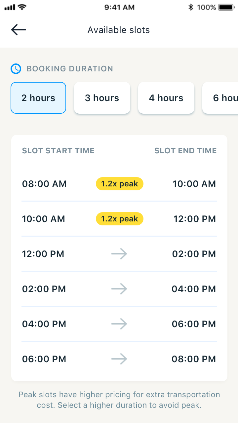Select the 2 hours duration option
238x423 pixels.
pyautogui.click(x=38, y=98)
